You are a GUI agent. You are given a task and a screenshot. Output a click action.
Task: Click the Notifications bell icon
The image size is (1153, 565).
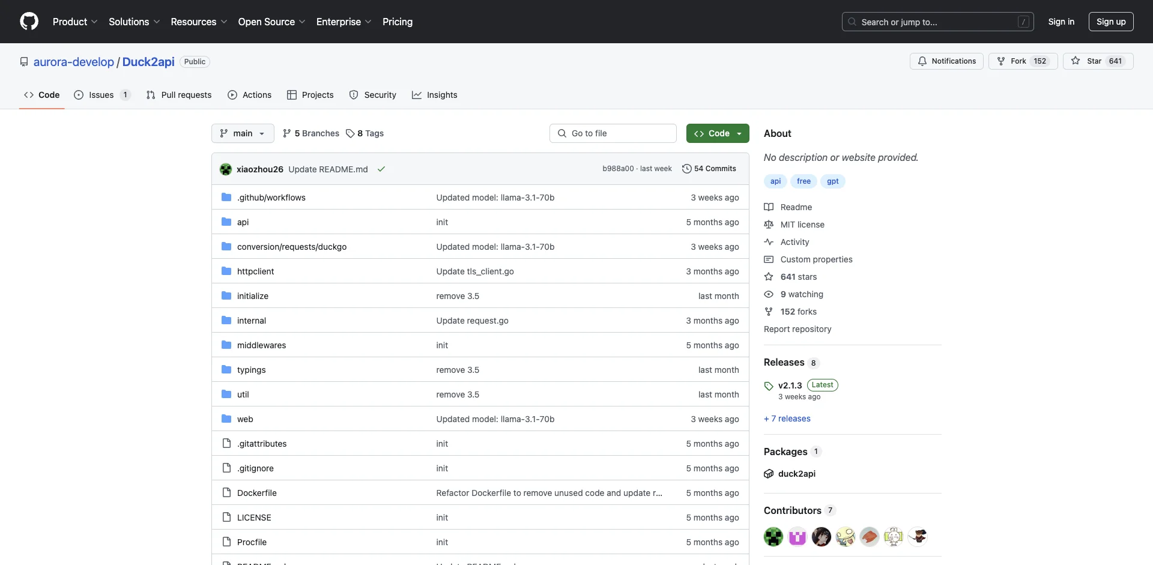click(x=922, y=61)
